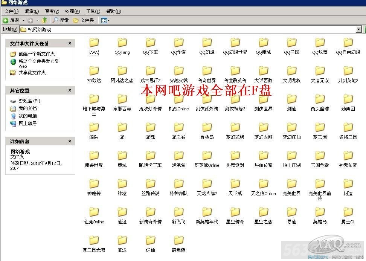Open 我的电脑 link in sidebar

23,116
